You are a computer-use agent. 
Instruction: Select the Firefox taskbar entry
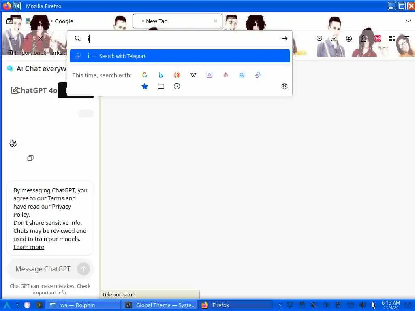[x=235, y=305]
